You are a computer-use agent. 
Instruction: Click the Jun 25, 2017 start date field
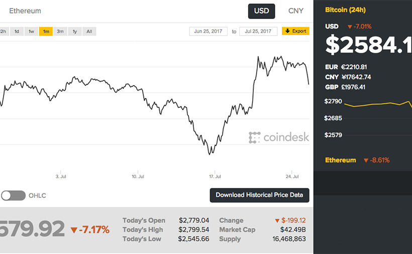pyautogui.click(x=209, y=31)
